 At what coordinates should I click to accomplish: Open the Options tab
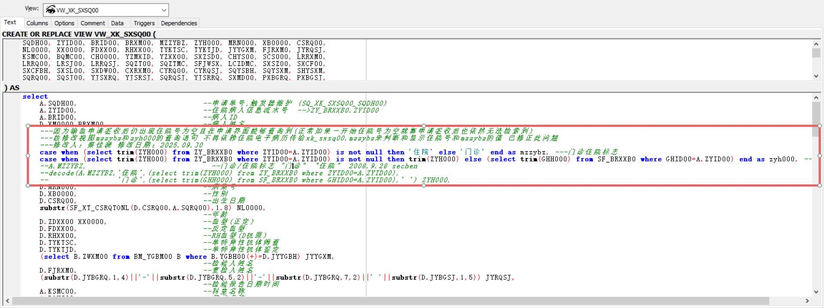64,23
